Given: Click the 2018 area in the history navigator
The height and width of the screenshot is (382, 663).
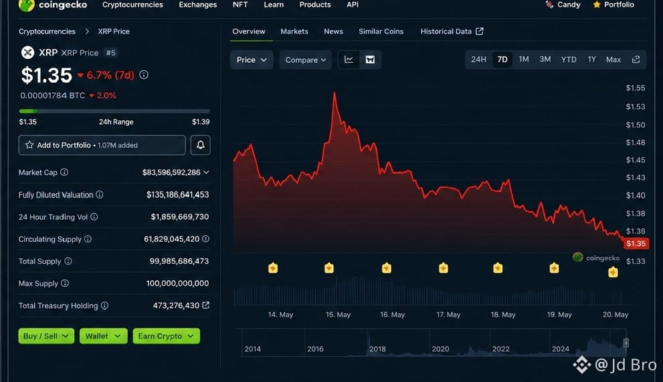Looking at the screenshot, I should coord(377,349).
